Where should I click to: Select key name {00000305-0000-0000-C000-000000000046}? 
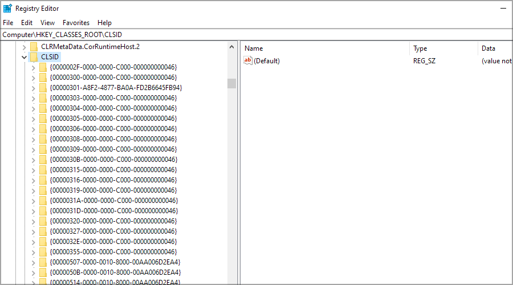pyautogui.click(x=113, y=119)
